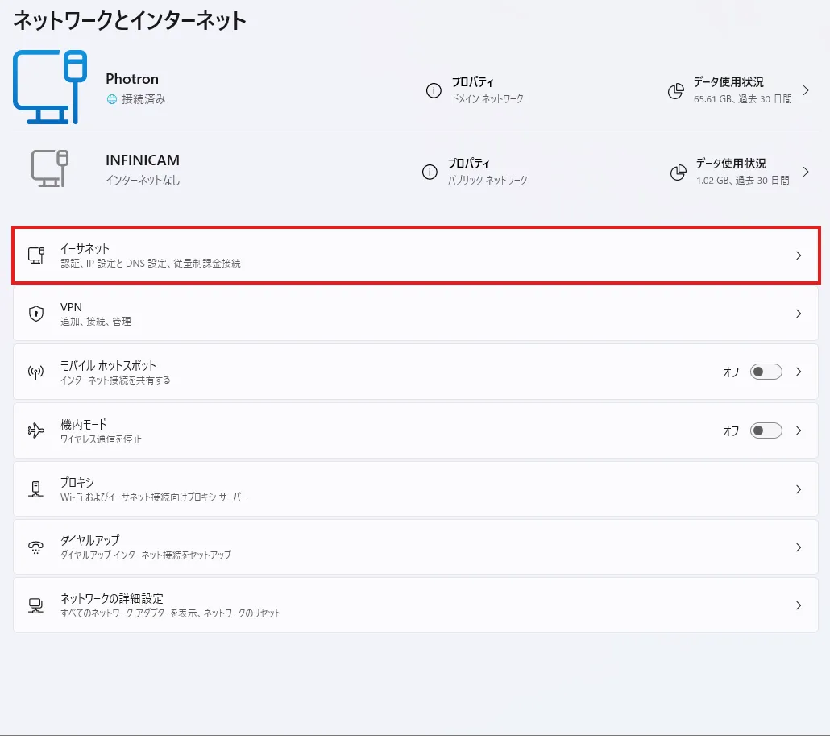Click the ダイヤルアップ phone icon
The height and width of the screenshot is (736, 830).
tap(36, 547)
